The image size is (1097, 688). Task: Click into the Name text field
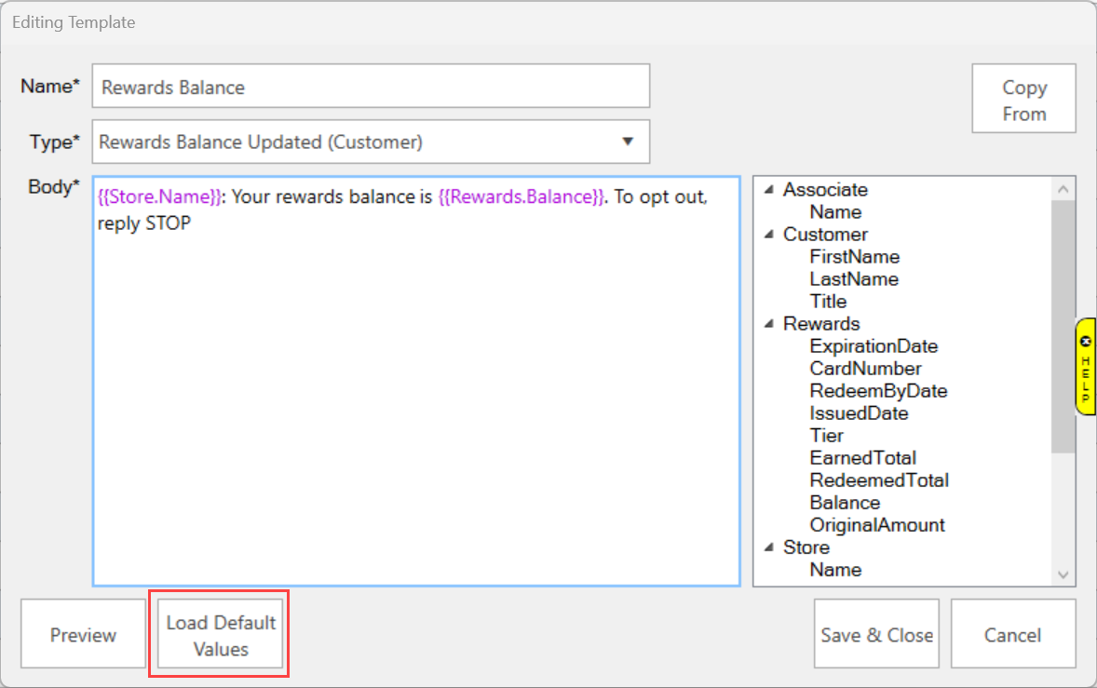(371, 87)
